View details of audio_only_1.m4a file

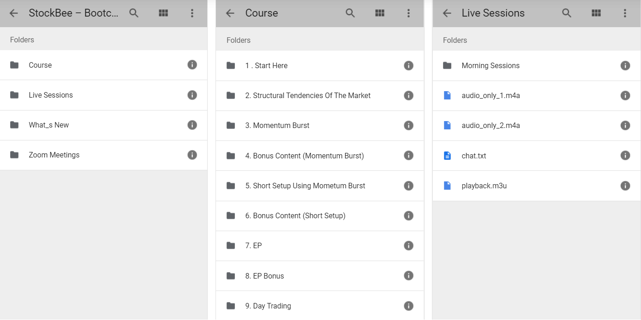point(625,95)
